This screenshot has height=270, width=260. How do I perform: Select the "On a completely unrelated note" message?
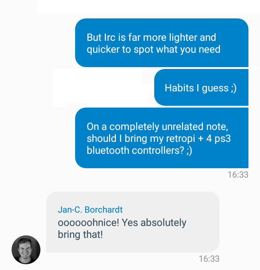click(x=162, y=138)
